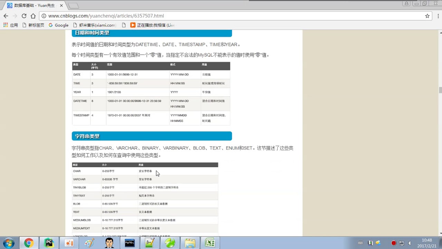
Task: Open the MySQL console in taskbar
Action: click(x=129, y=243)
